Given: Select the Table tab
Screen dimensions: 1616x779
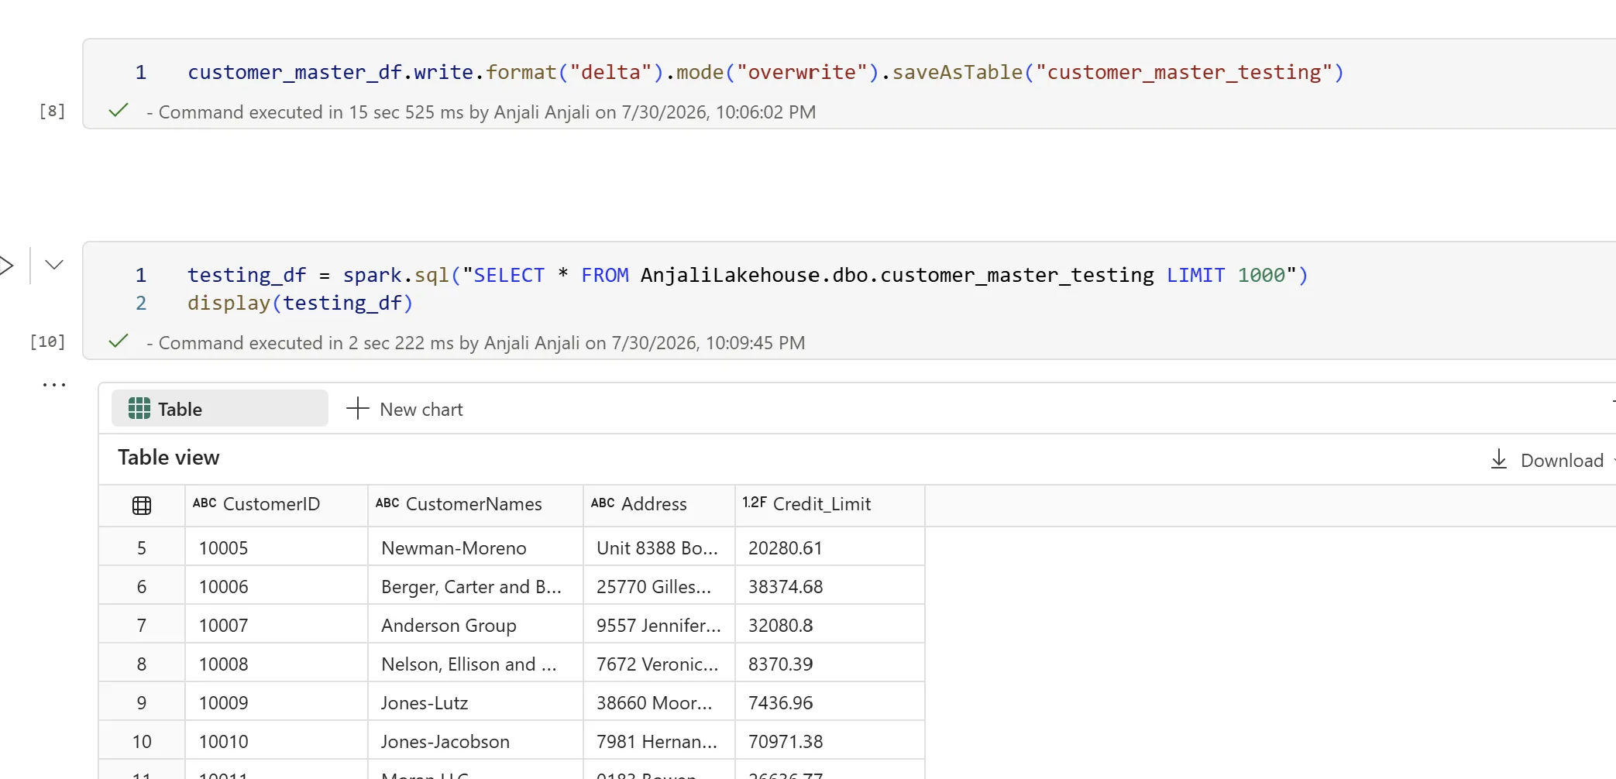Looking at the screenshot, I should pyautogui.click(x=220, y=409).
